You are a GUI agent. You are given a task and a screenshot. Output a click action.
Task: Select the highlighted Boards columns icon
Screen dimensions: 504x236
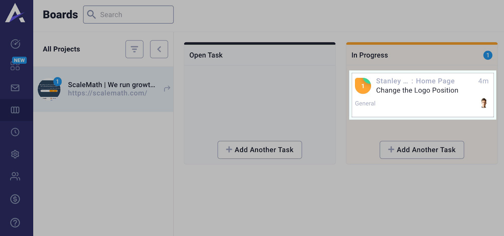point(15,110)
